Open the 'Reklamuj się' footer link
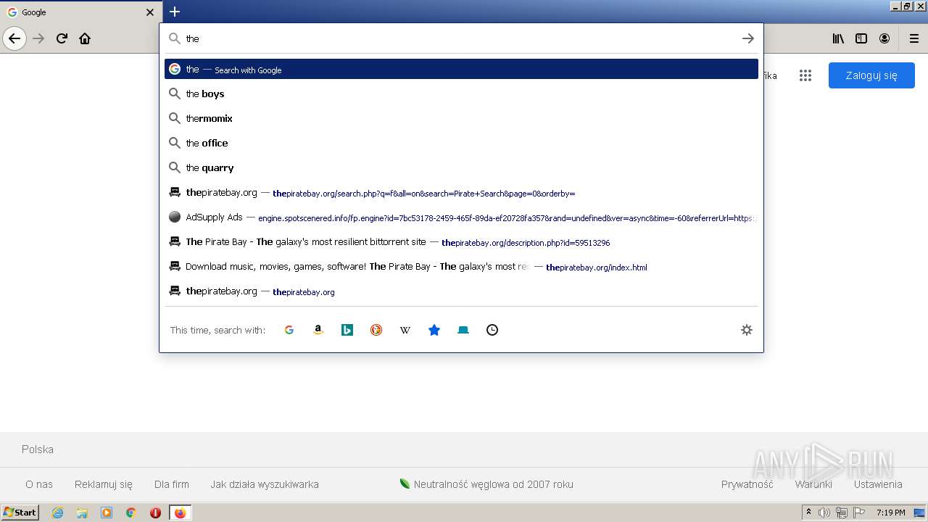The width and height of the screenshot is (928, 522). [104, 484]
